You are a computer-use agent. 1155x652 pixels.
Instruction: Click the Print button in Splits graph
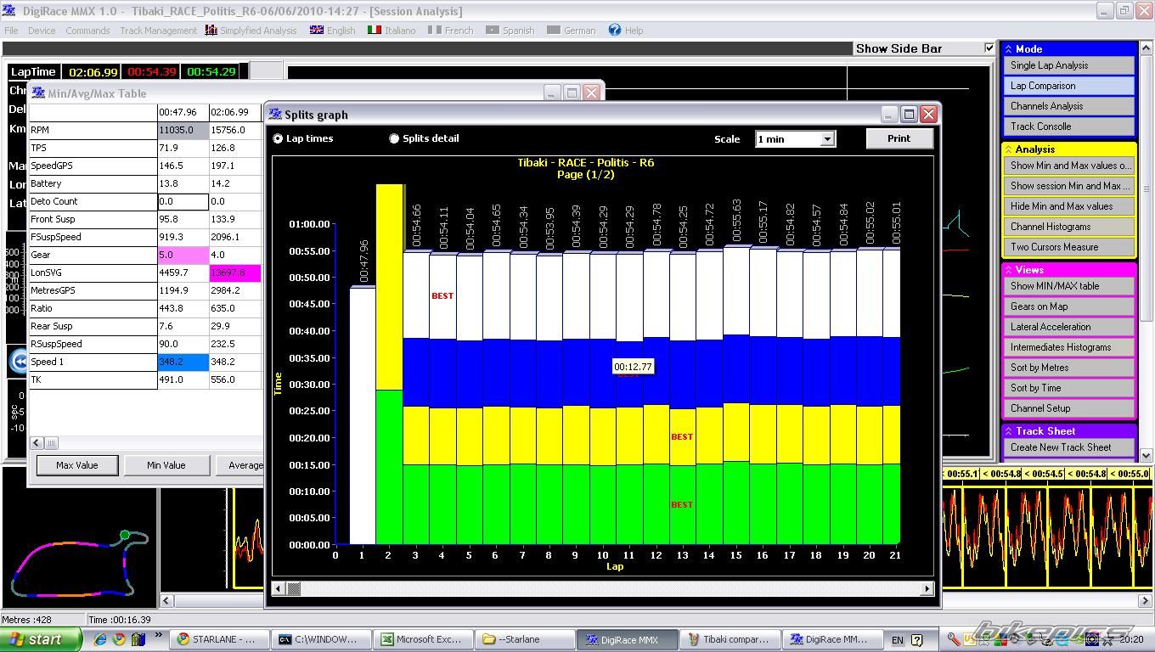coord(899,138)
